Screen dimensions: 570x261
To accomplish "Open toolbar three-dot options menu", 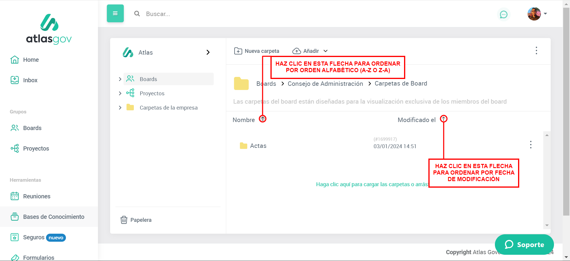I will [536, 50].
